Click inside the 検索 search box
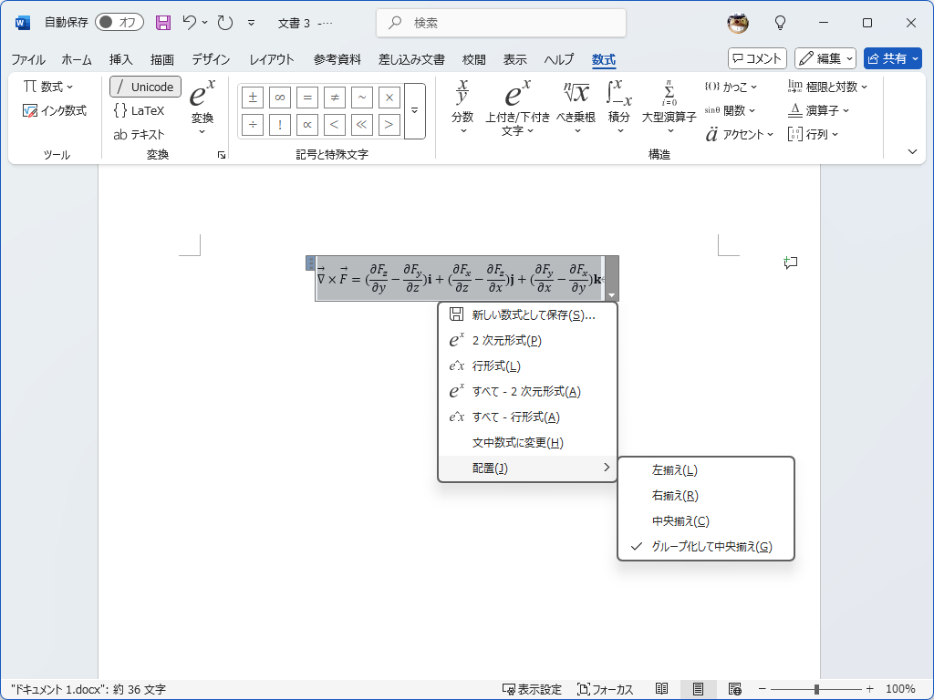This screenshot has width=934, height=700. point(501,23)
